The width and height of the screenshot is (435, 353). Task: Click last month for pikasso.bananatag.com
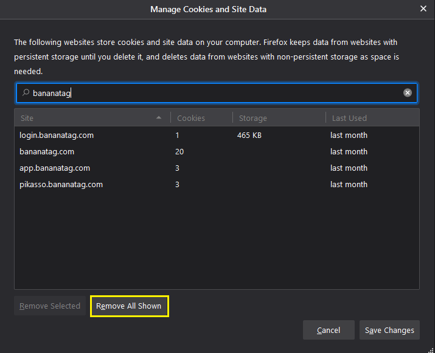coord(349,184)
